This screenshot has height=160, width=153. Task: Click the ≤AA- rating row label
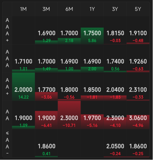coord(7,143)
